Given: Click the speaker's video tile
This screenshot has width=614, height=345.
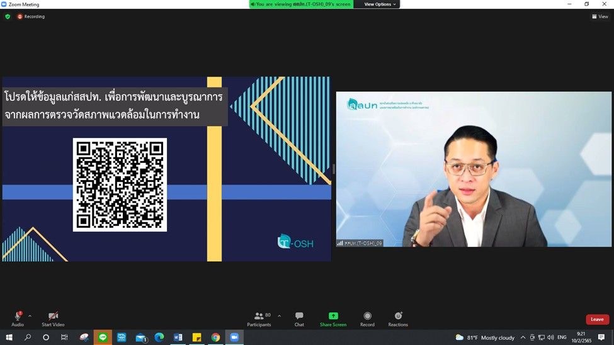Looking at the screenshot, I should [x=474, y=169].
